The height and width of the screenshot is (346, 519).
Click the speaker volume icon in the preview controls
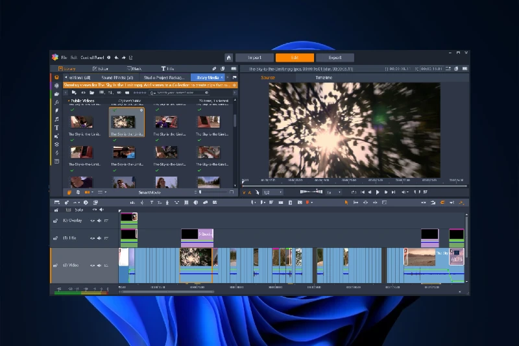[x=404, y=192]
